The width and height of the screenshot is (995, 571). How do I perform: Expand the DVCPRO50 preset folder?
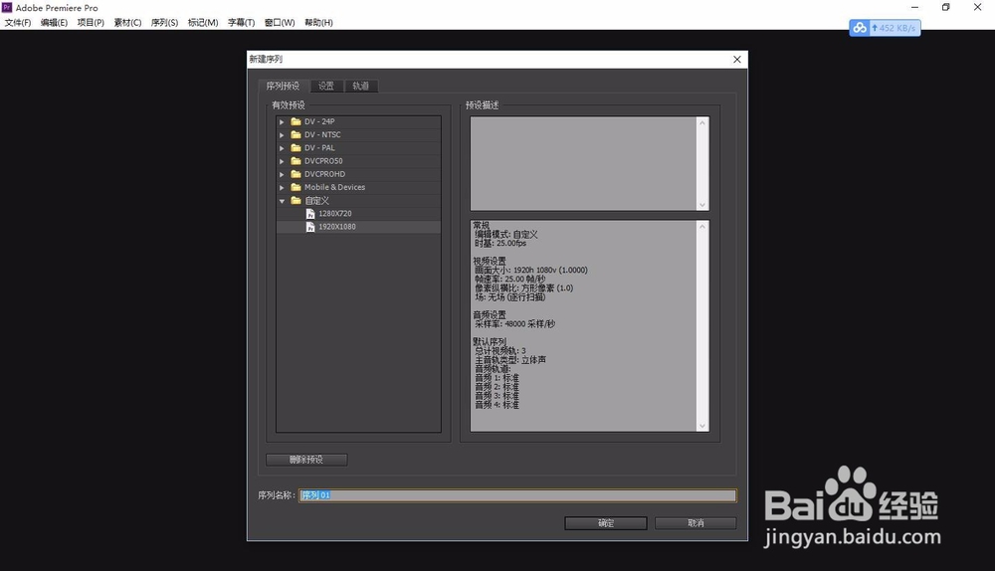tap(282, 161)
